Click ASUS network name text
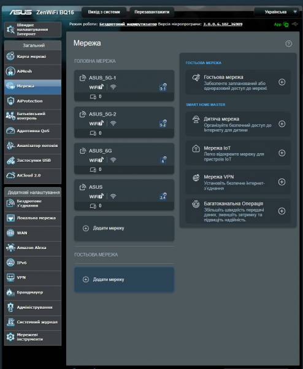The height and width of the screenshot is (369, 303). [x=96, y=187]
